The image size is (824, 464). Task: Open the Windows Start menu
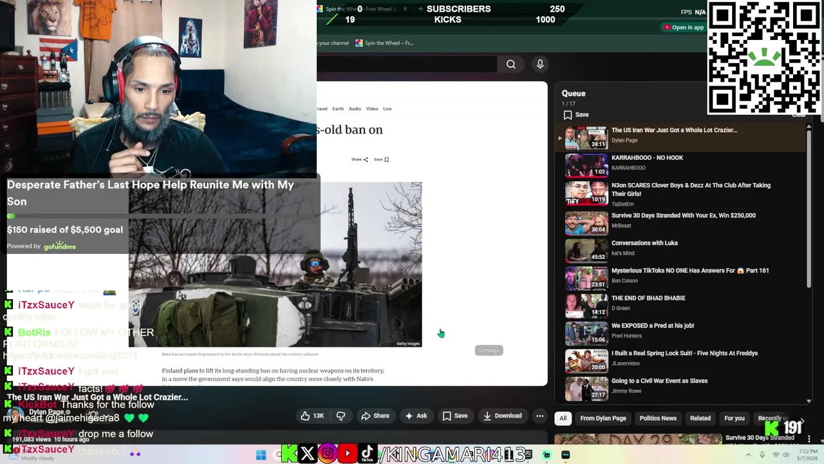point(261,455)
